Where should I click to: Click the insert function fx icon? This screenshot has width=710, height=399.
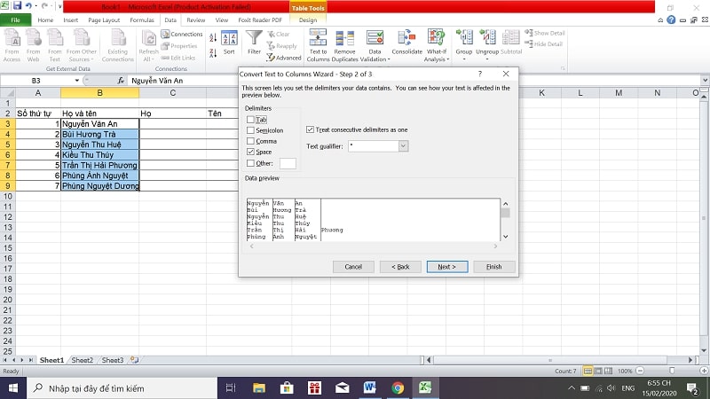pyautogui.click(x=121, y=81)
